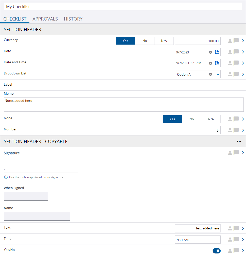
Task: Click assignee person icon on Text row
Action: click(x=230, y=228)
